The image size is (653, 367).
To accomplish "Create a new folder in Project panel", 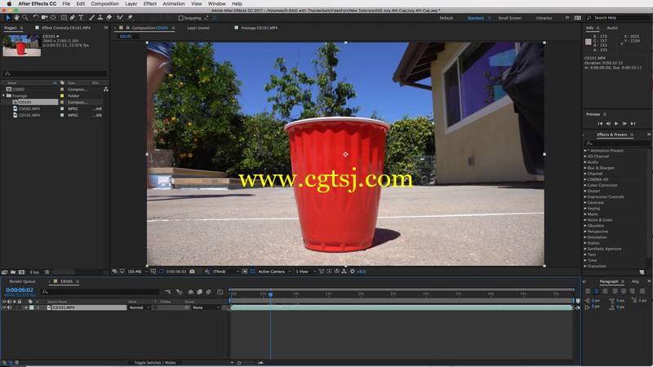I will [x=13, y=272].
